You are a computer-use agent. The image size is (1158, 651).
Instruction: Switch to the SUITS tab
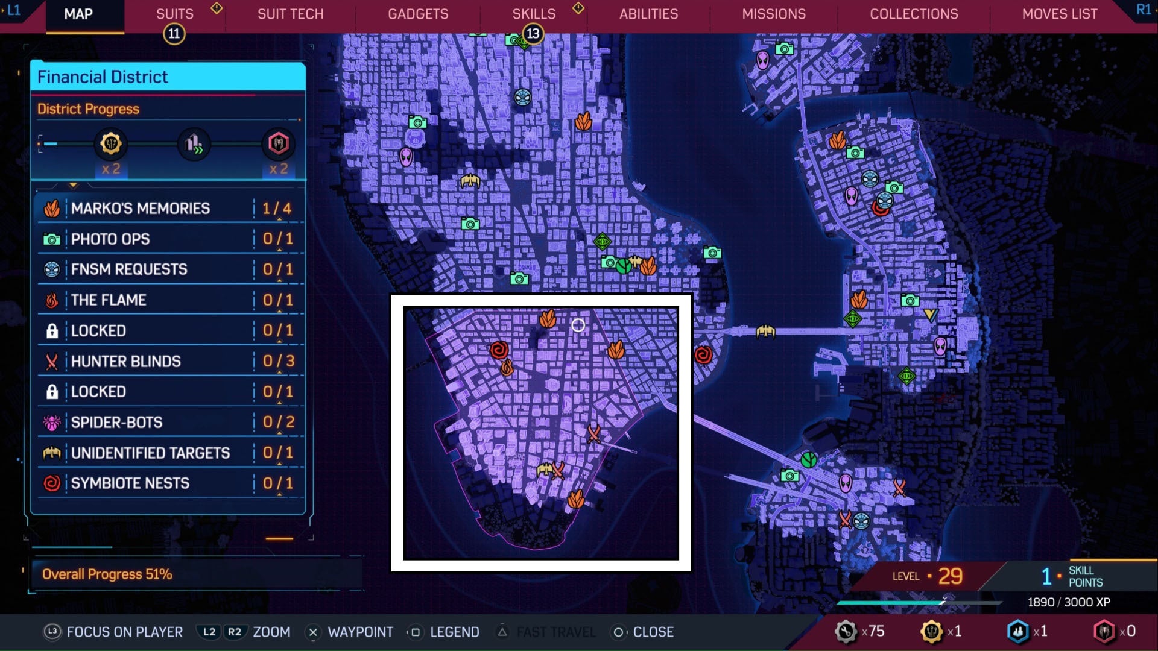click(174, 13)
